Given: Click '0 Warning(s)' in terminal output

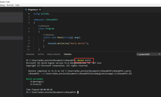Looking at the screenshot, I should (37, 82).
